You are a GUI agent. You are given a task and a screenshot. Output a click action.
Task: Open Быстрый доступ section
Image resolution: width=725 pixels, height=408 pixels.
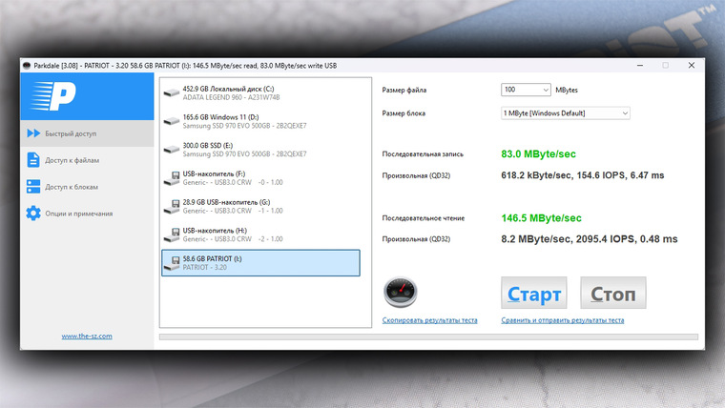click(x=87, y=133)
